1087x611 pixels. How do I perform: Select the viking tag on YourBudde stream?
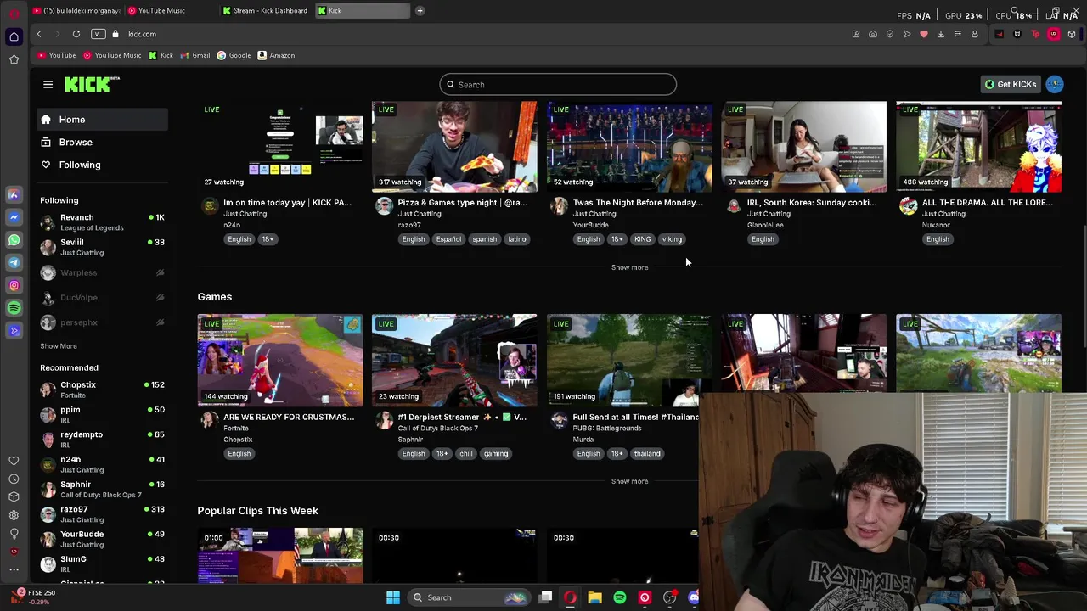[x=672, y=239]
